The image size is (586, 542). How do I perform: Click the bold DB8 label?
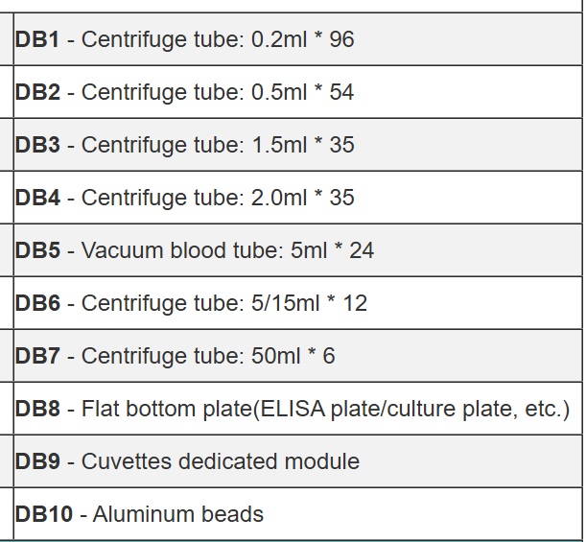37,409
